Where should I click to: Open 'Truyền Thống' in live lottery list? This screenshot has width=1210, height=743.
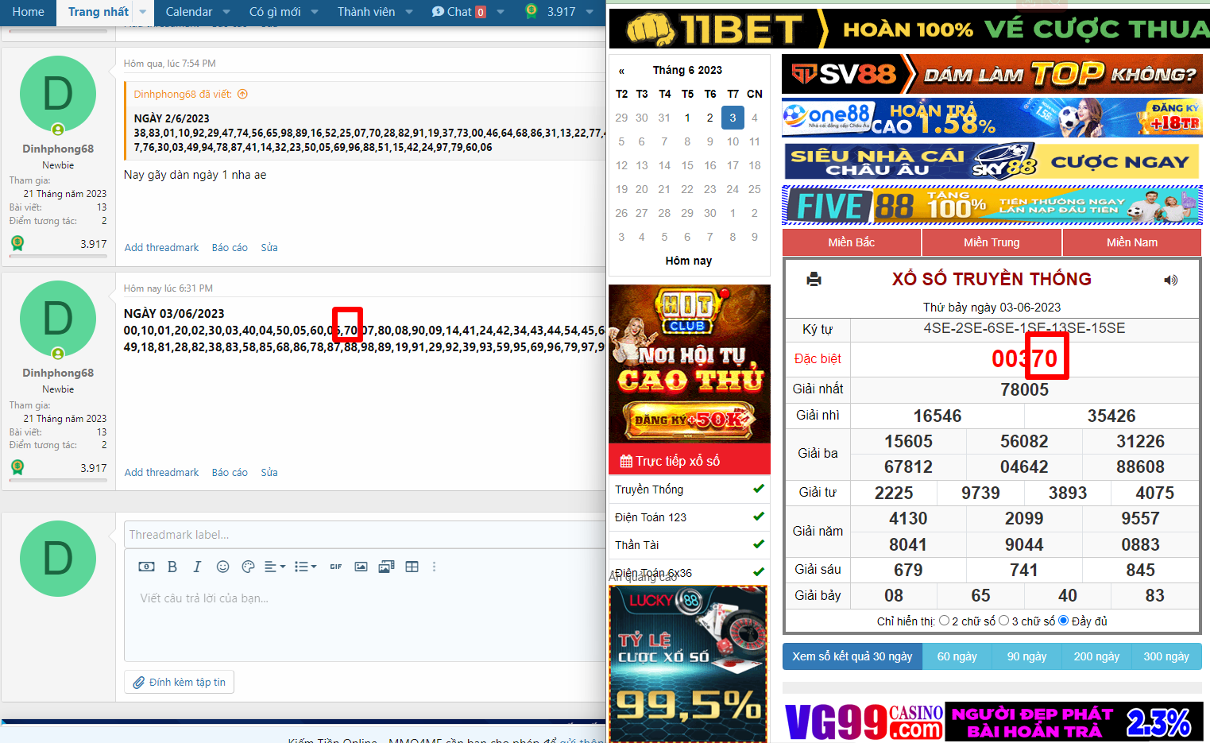(690, 490)
